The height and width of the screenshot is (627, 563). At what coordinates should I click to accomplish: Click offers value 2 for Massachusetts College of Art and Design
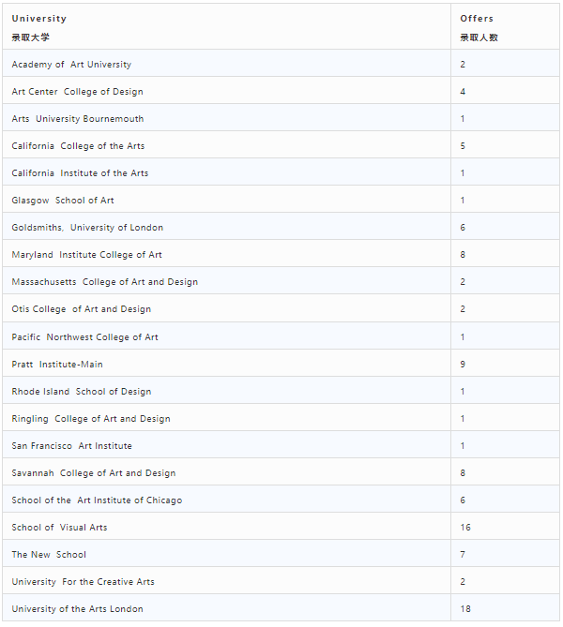463,282
